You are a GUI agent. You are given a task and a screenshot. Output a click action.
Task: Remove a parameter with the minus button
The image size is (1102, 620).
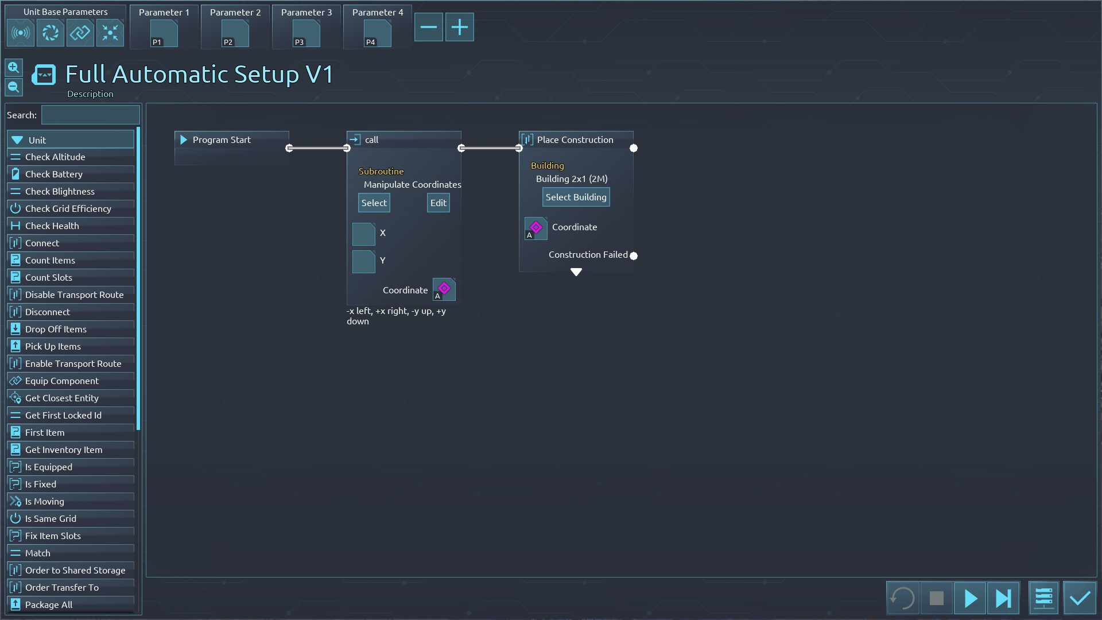(429, 27)
